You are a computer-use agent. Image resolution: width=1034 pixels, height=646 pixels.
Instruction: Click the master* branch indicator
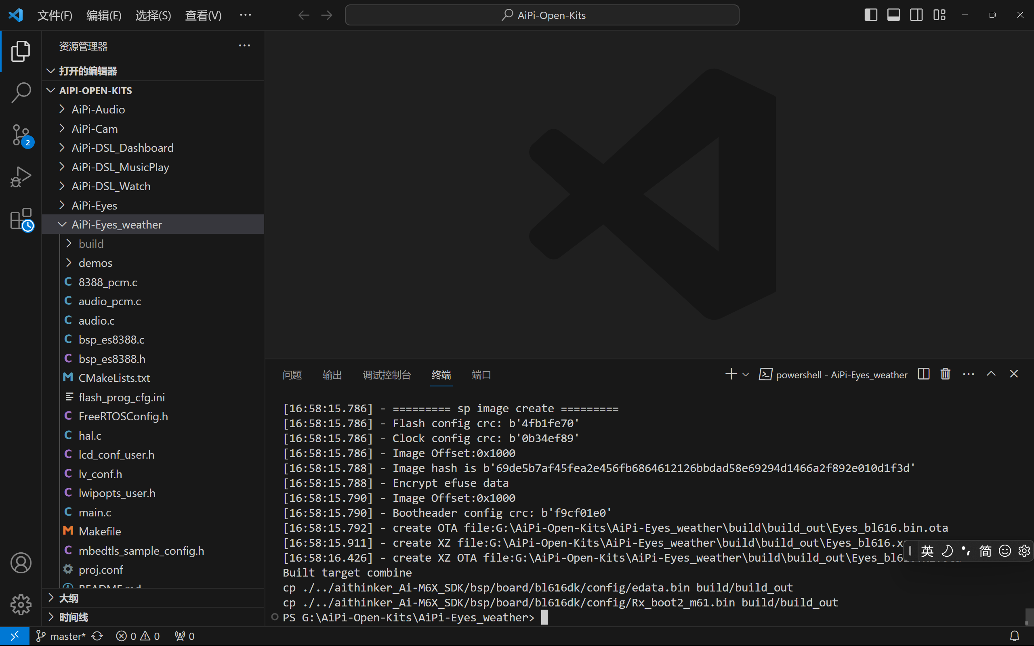point(61,636)
